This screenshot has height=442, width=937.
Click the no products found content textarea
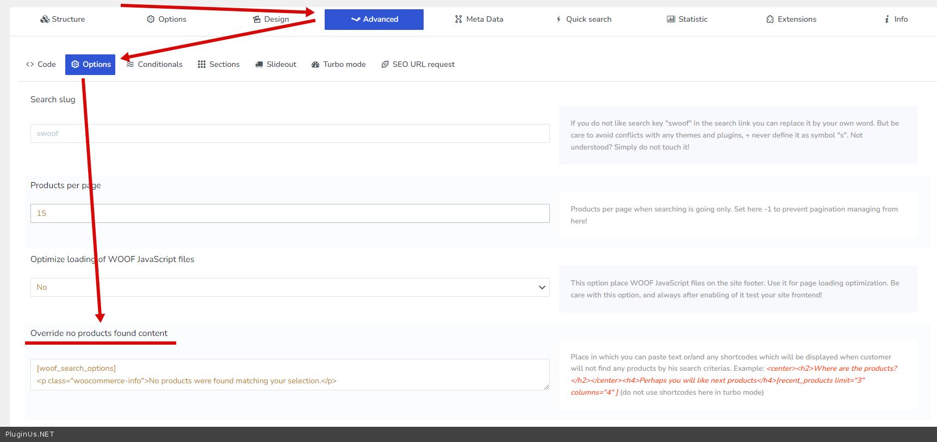pos(290,375)
